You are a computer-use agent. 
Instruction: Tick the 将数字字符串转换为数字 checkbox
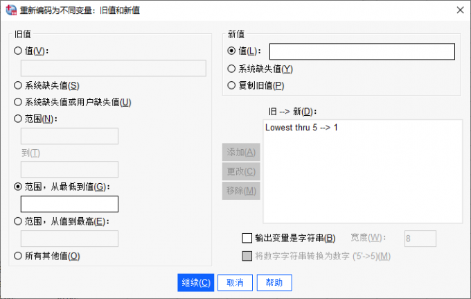[x=247, y=256]
